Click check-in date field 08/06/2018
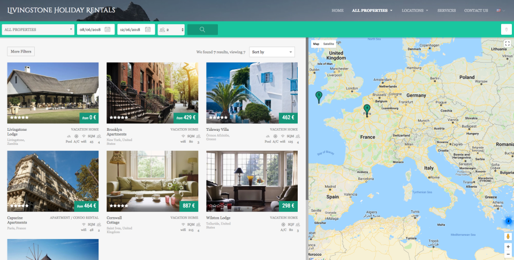514x260 pixels. coord(96,29)
